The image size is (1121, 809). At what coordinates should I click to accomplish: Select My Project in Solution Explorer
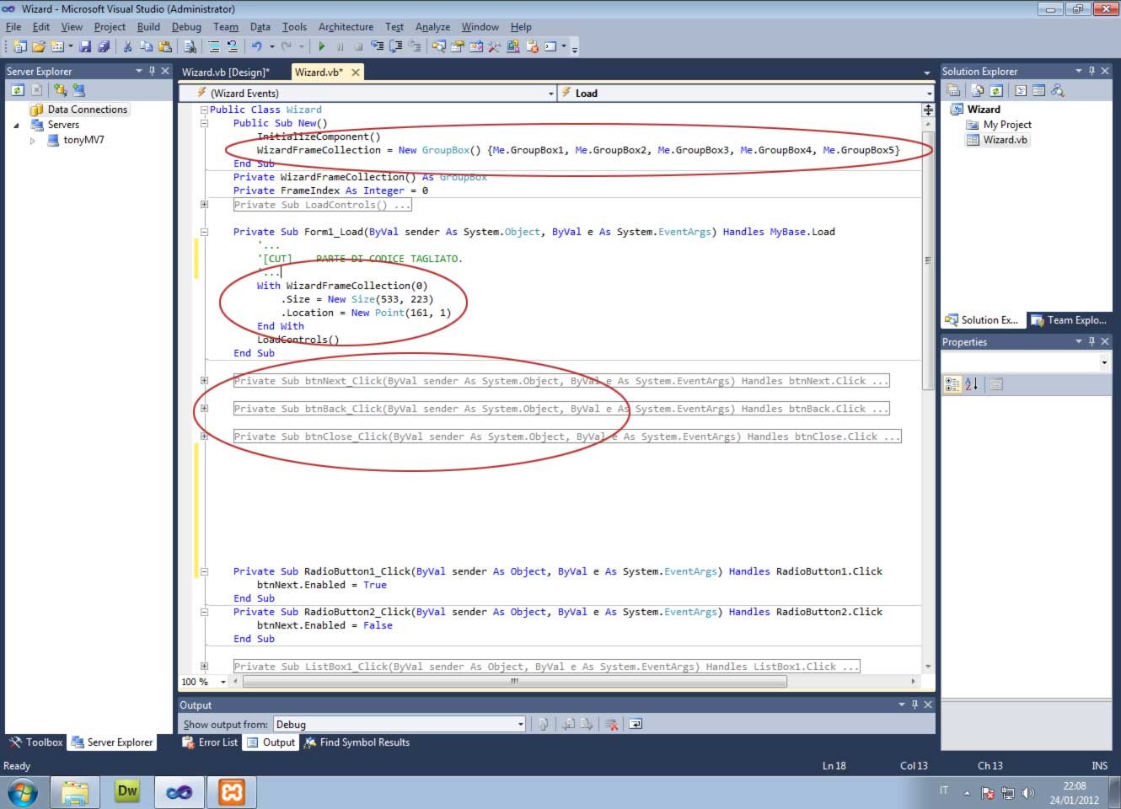pos(1007,125)
